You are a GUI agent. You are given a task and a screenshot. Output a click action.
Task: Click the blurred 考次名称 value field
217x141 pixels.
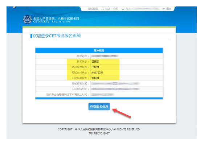[x=105, y=56]
